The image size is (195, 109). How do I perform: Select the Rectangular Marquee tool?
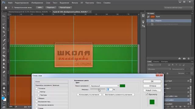click(4, 20)
